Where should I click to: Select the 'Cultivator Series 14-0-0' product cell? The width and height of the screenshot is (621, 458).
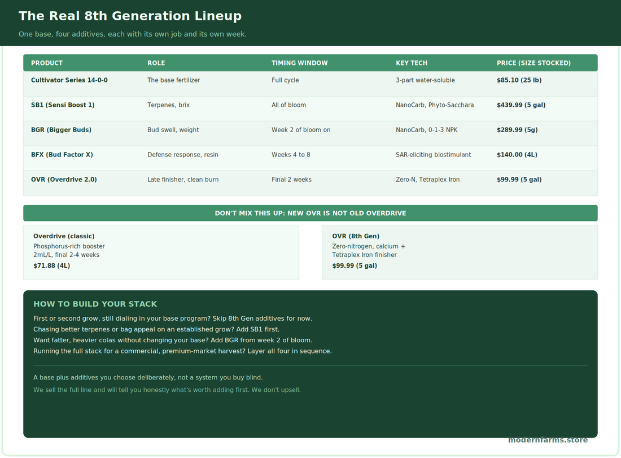click(69, 80)
